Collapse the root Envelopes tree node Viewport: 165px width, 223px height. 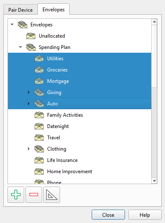pos(12,24)
